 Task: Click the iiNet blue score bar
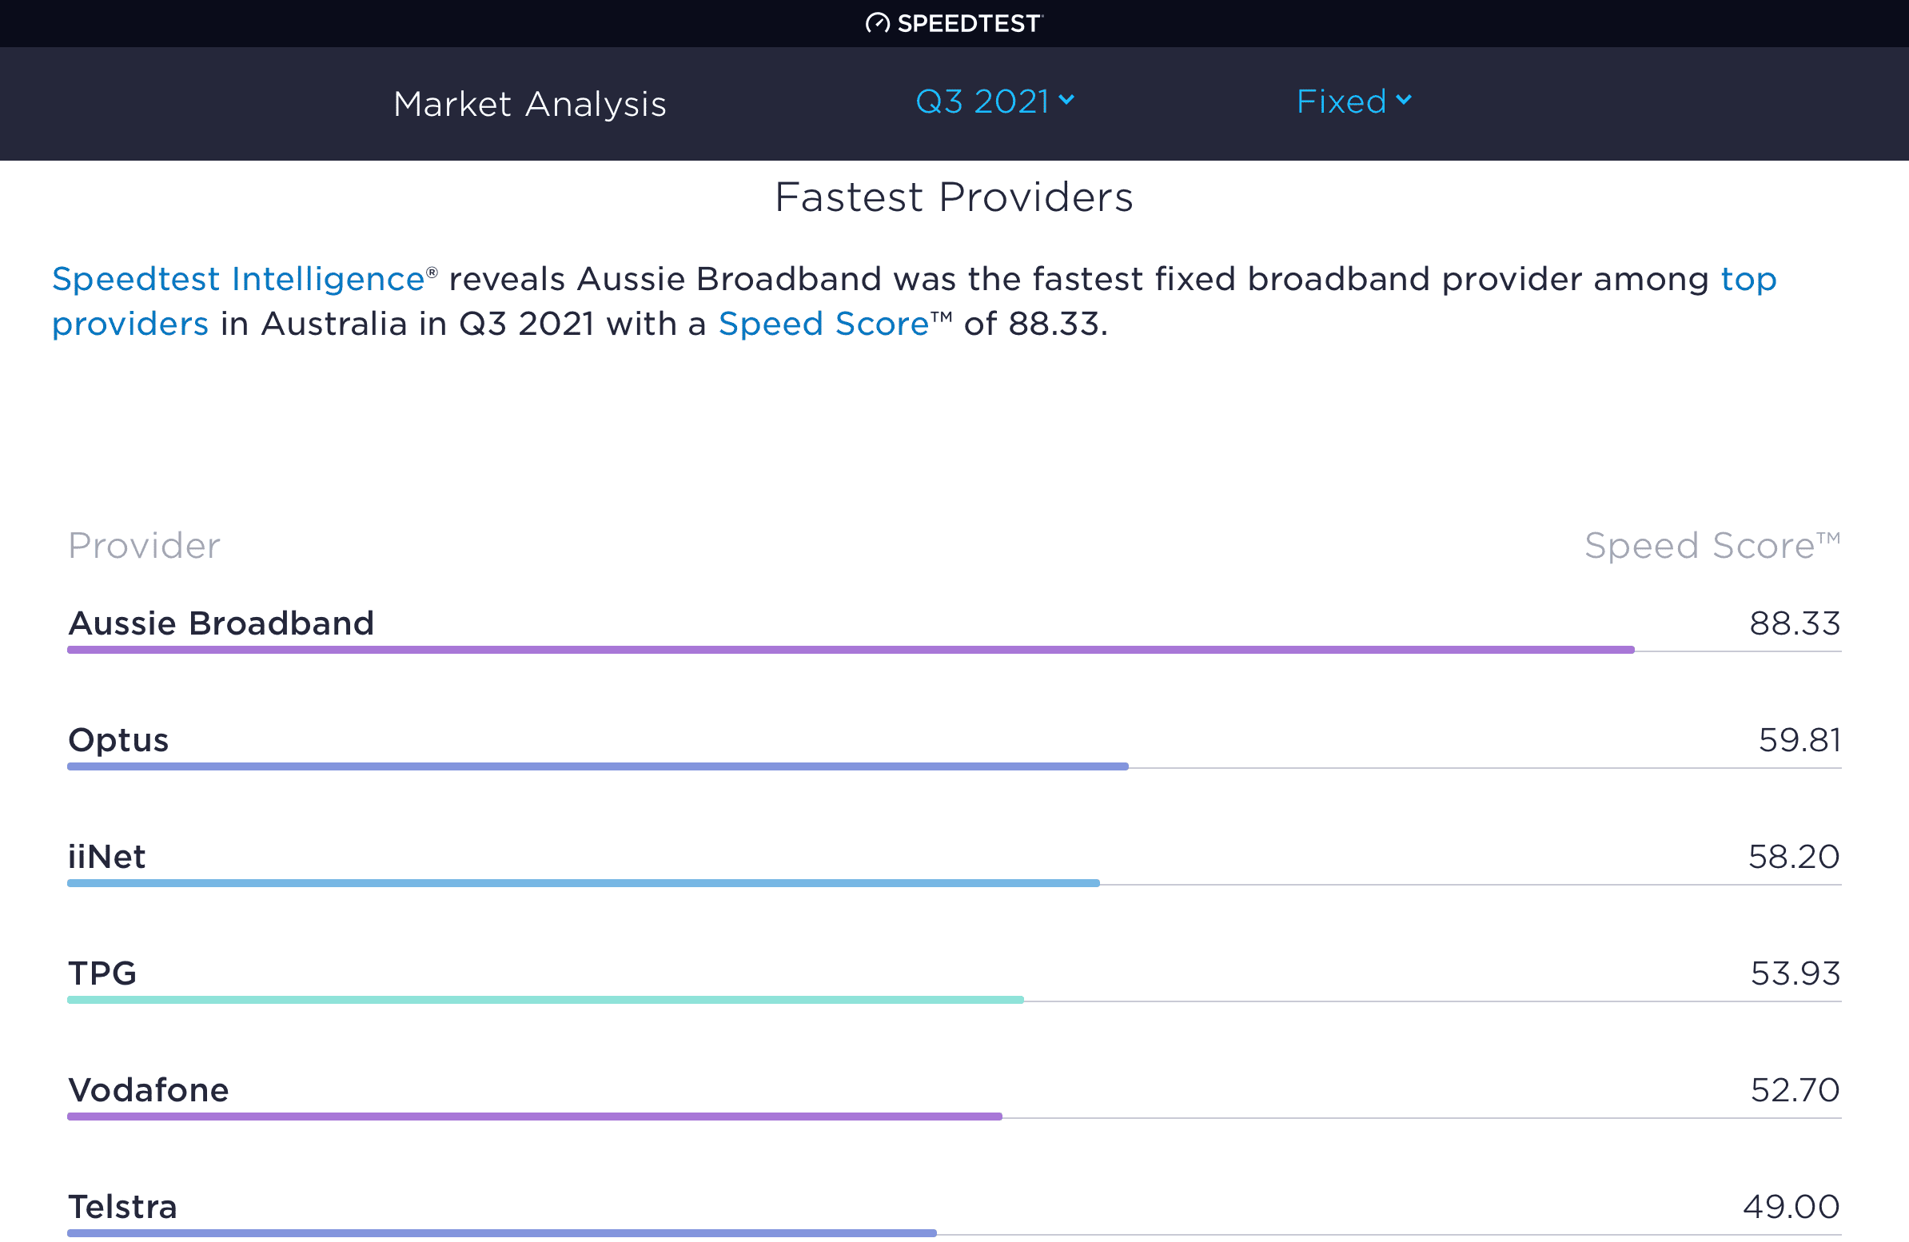(x=583, y=883)
